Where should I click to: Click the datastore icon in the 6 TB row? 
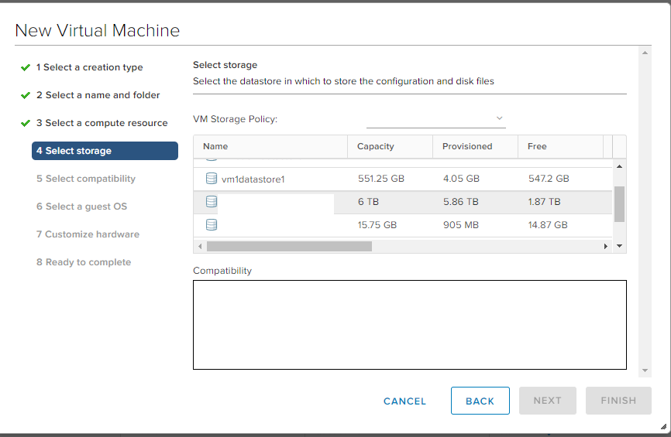coord(212,202)
